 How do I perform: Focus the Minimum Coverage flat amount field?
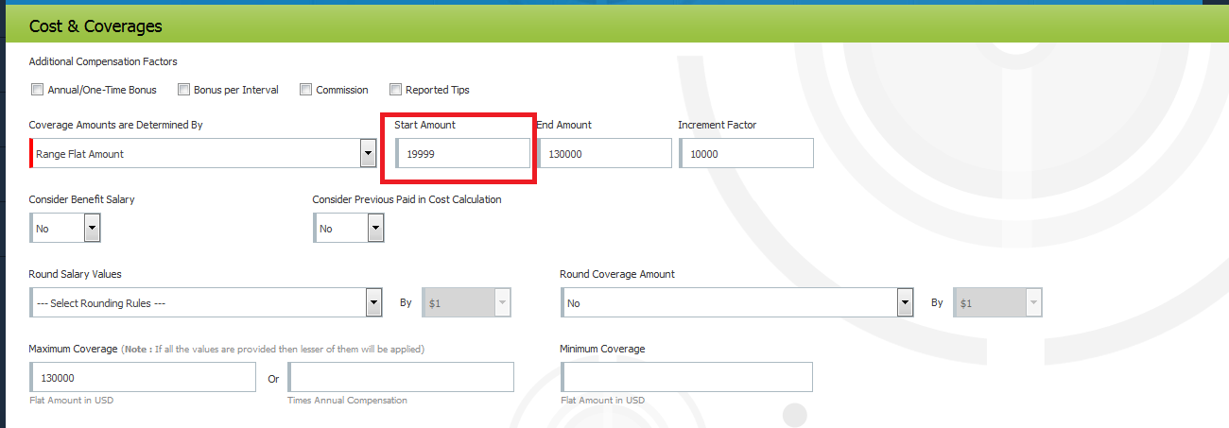686,377
